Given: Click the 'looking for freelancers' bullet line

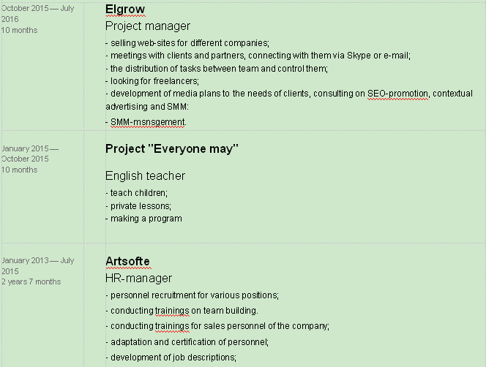Looking at the screenshot, I should tap(154, 81).
